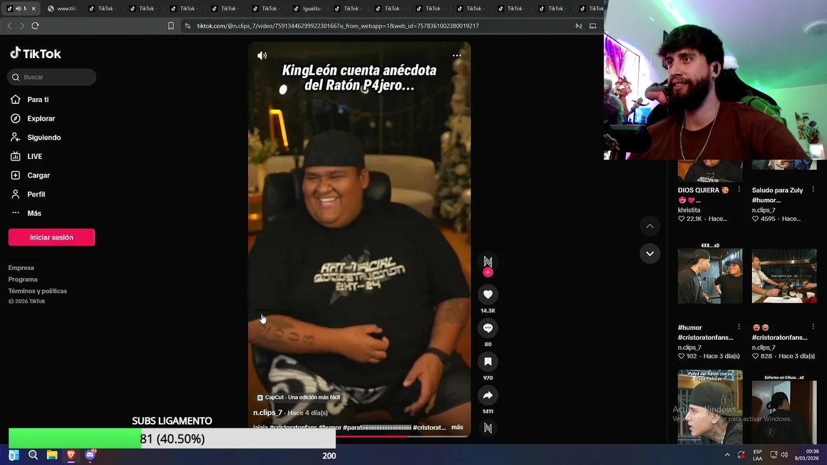Image resolution: width=827 pixels, height=465 pixels.
Task: Show hidden tray icons chevron
Action: pyautogui.click(x=727, y=455)
